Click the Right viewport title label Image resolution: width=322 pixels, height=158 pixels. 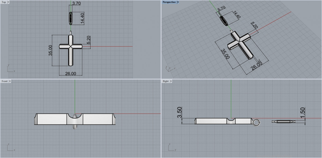(x=166, y=81)
